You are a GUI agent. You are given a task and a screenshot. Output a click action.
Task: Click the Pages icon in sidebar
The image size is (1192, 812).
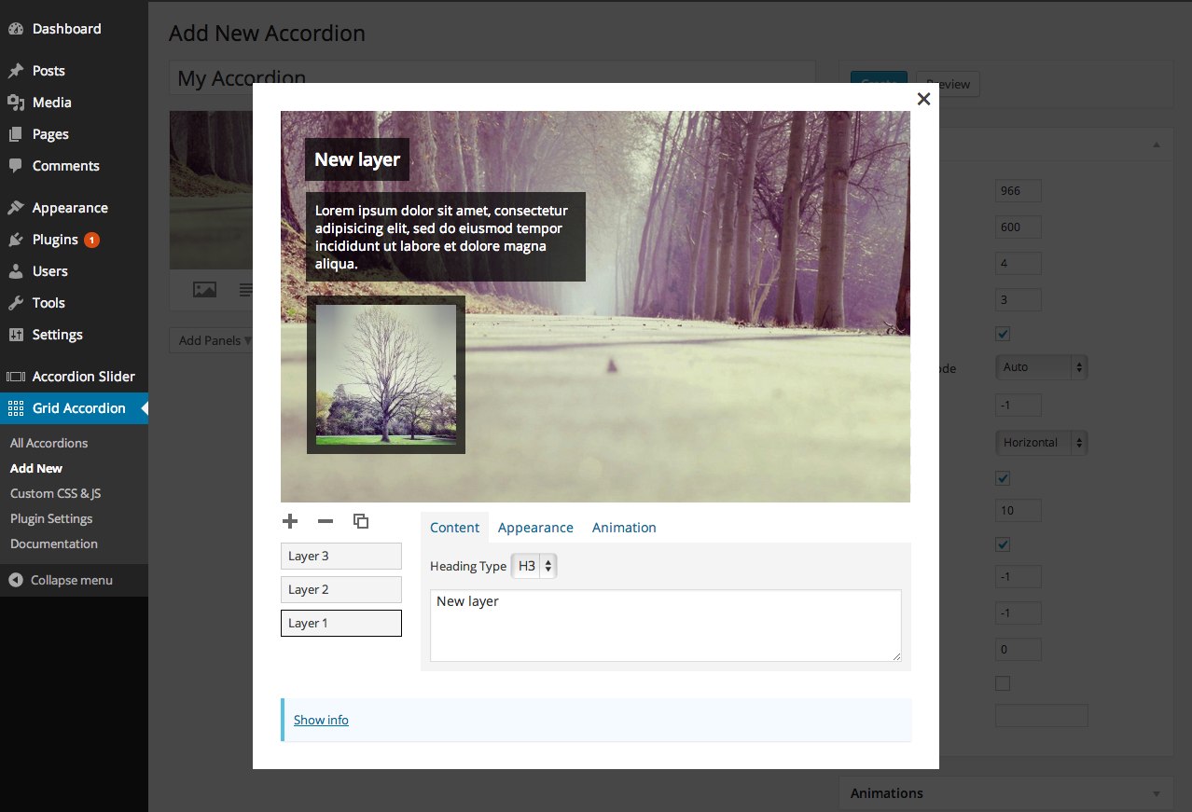16,134
